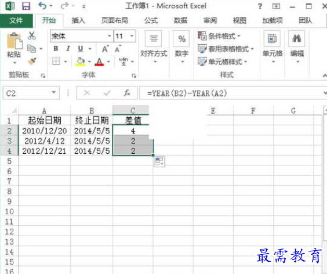The image size is (327, 274).
Task: Open the 团队 (Team) tab
Action: (x=306, y=20)
